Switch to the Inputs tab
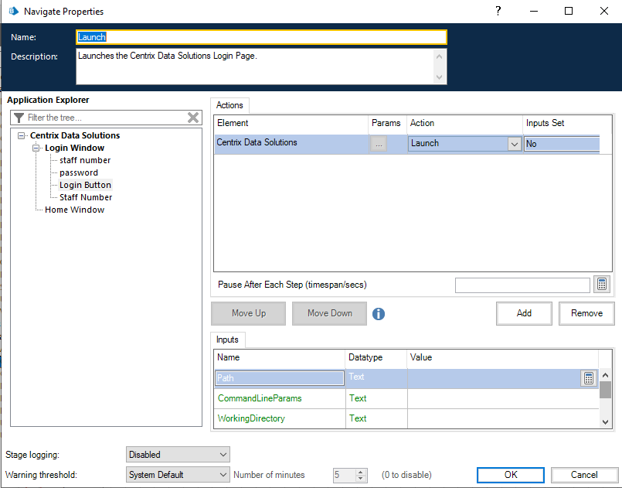Image resolution: width=622 pixels, height=488 pixels. 227,340
